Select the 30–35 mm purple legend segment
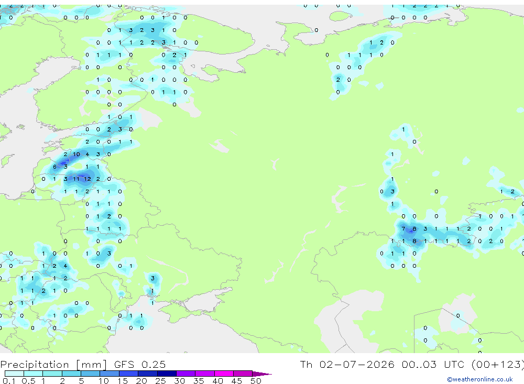The image size is (524, 384). coord(186,374)
